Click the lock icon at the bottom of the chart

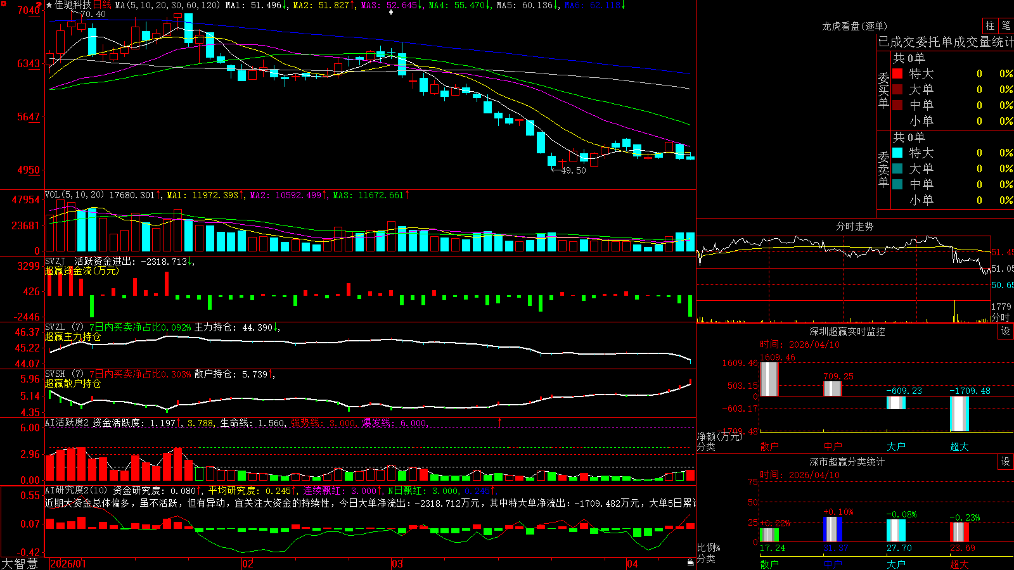click(690, 562)
